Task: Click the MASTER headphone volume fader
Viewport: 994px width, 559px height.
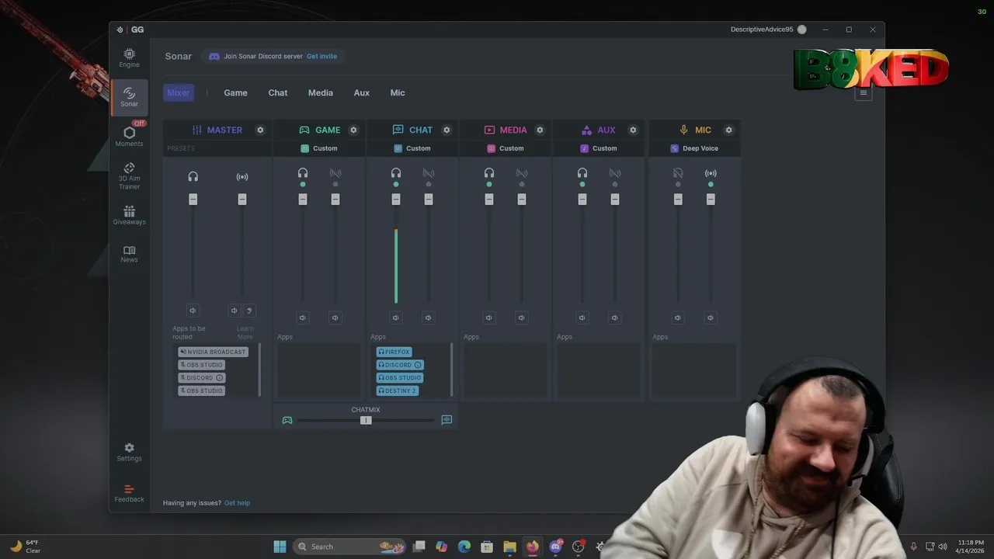Action: (193, 200)
